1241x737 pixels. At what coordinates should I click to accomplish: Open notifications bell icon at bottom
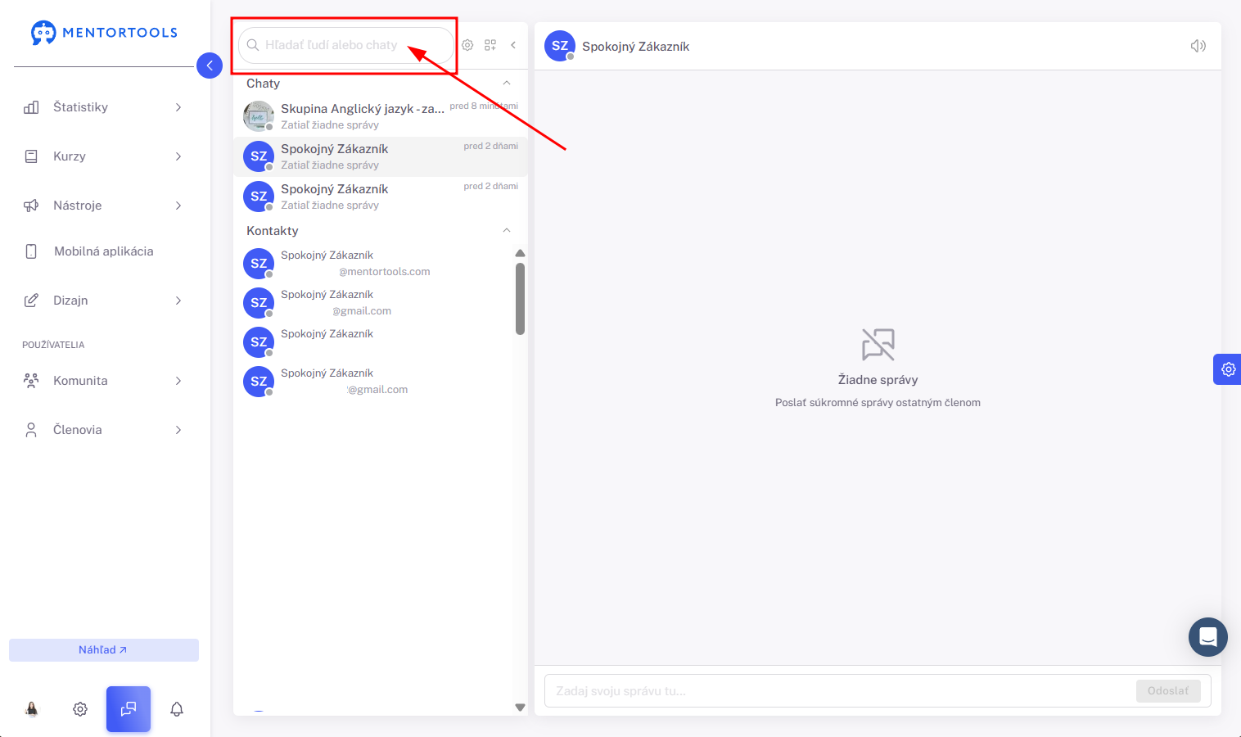177,709
